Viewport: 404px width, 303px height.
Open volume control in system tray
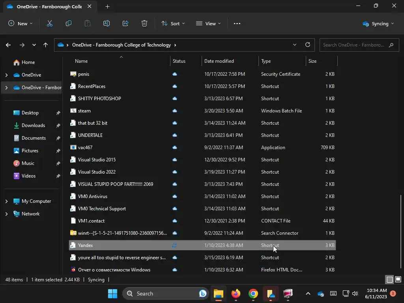(x=355, y=294)
